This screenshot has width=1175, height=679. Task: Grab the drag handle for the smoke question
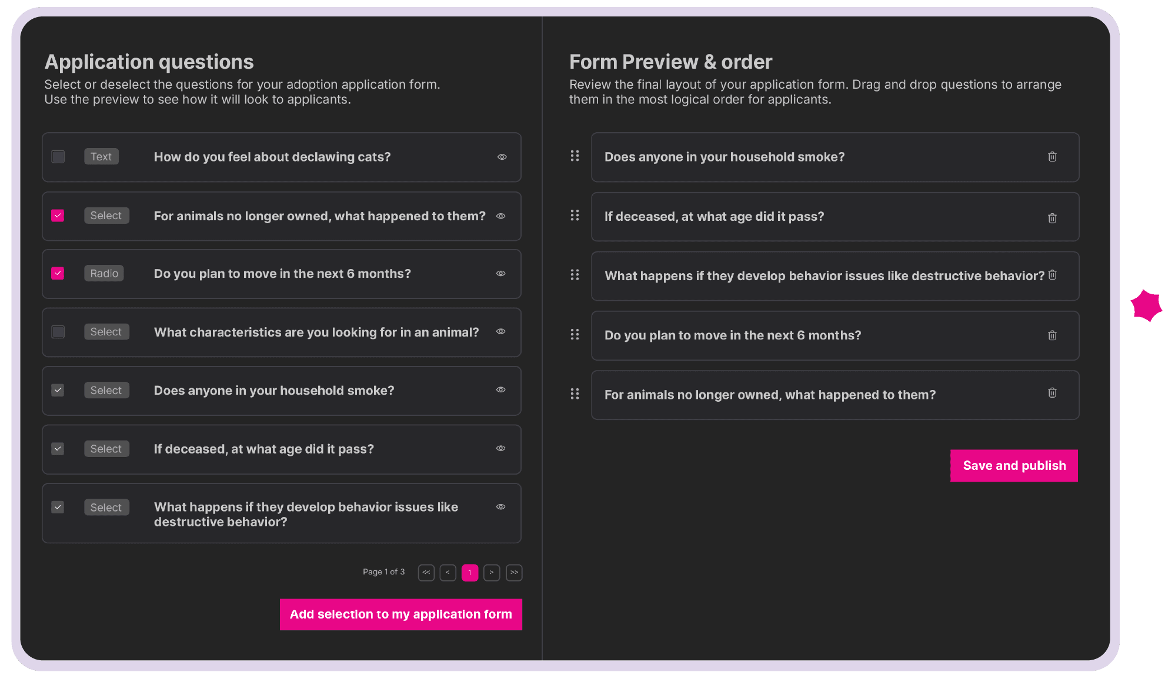click(575, 156)
